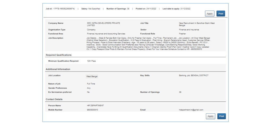
Task: Click the Fresher functional role value
Action: point(182,34)
